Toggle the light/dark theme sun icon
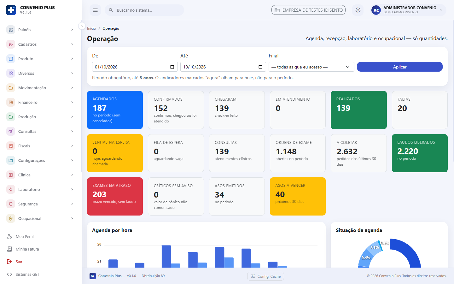 point(358,10)
